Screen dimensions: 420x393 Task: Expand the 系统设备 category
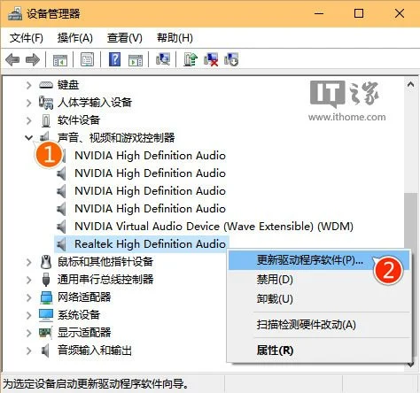pos(28,315)
